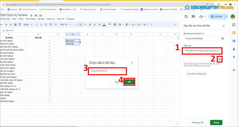Open horizontal align dropdown
Screen dimensions: 238x127
click(x=128, y=24)
